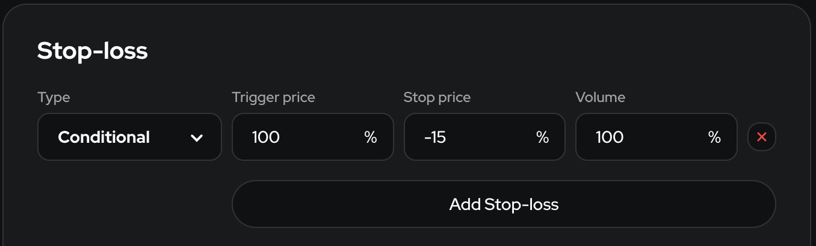The width and height of the screenshot is (816, 246).
Task: Click the Volume label
Action: point(600,97)
